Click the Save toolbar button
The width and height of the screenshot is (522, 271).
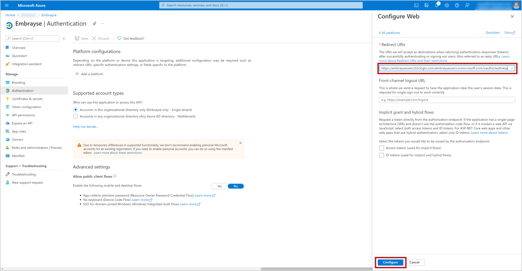click(x=82, y=38)
